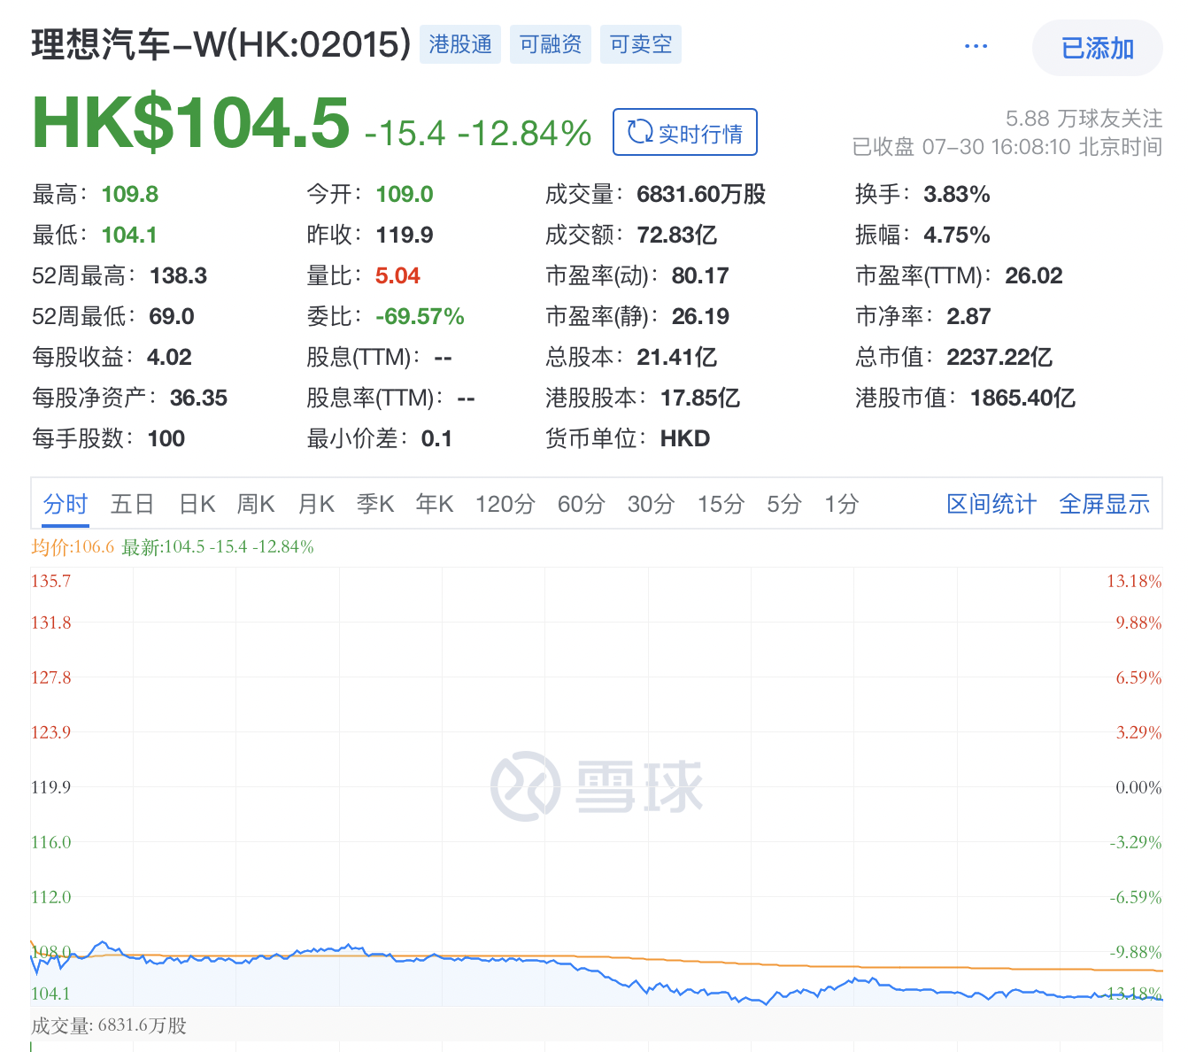
Task: Click the 市盈率(静) value 26.19
Action: 700,316
